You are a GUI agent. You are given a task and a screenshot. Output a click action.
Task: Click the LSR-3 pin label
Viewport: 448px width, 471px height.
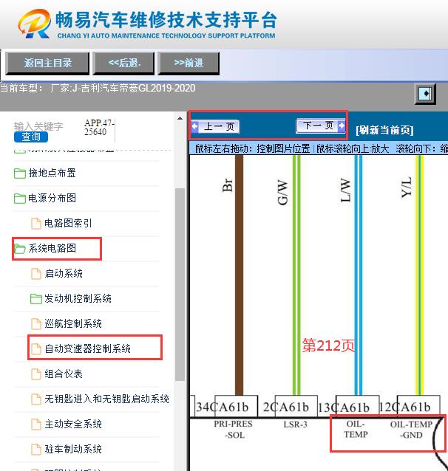point(296,424)
